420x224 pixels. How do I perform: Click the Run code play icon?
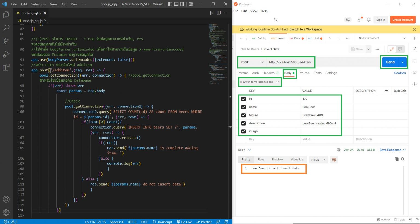(x=211, y=13)
